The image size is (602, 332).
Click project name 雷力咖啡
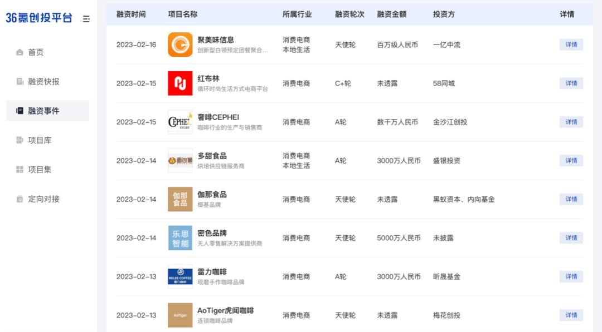click(212, 272)
